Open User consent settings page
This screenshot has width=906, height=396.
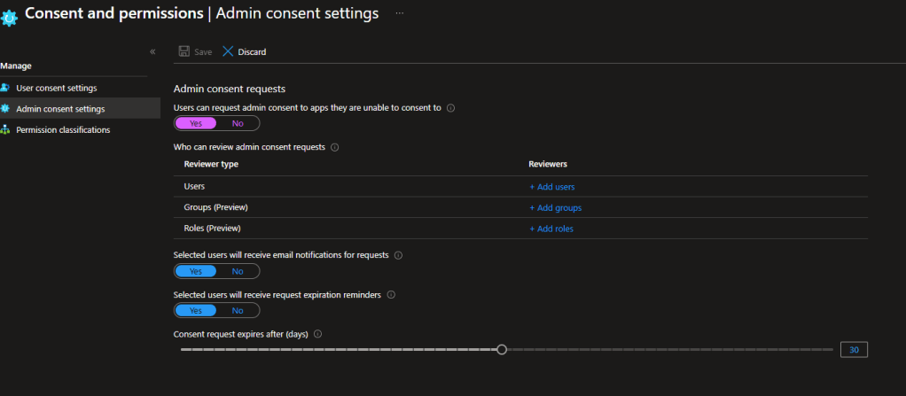coord(56,88)
